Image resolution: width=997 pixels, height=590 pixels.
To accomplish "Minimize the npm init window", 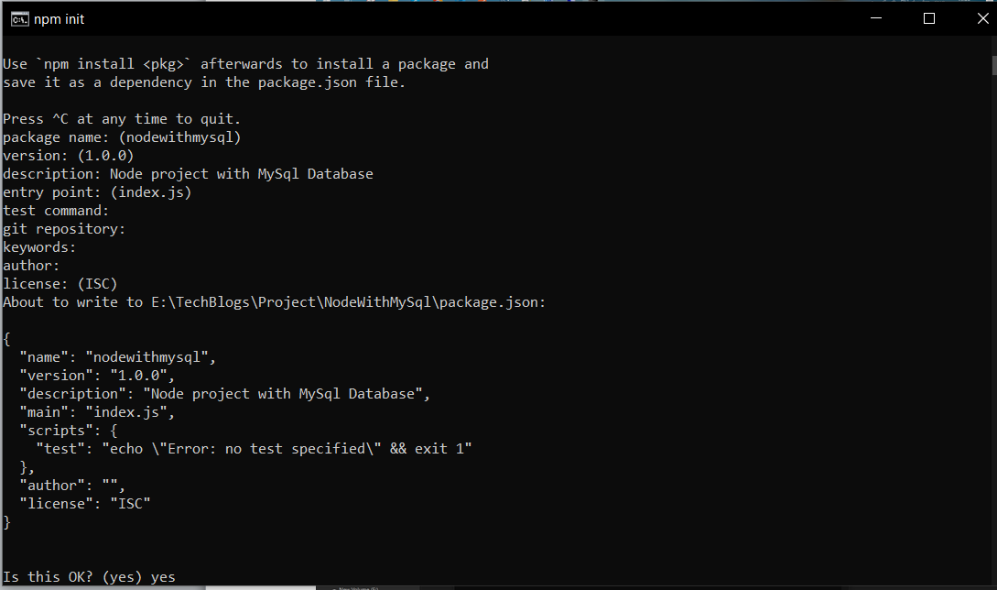I will [875, 18].
